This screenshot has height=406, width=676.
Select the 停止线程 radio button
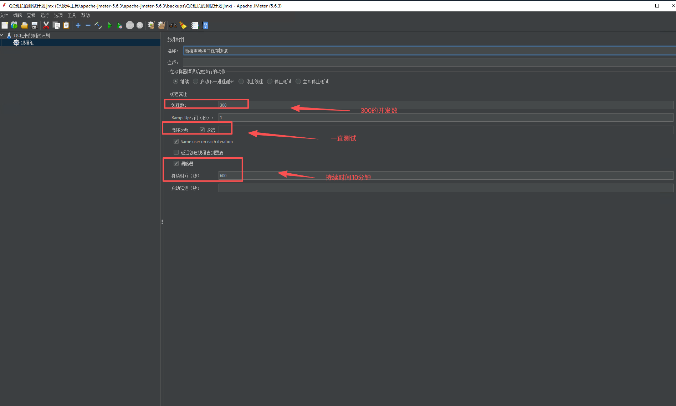point(241,81)
